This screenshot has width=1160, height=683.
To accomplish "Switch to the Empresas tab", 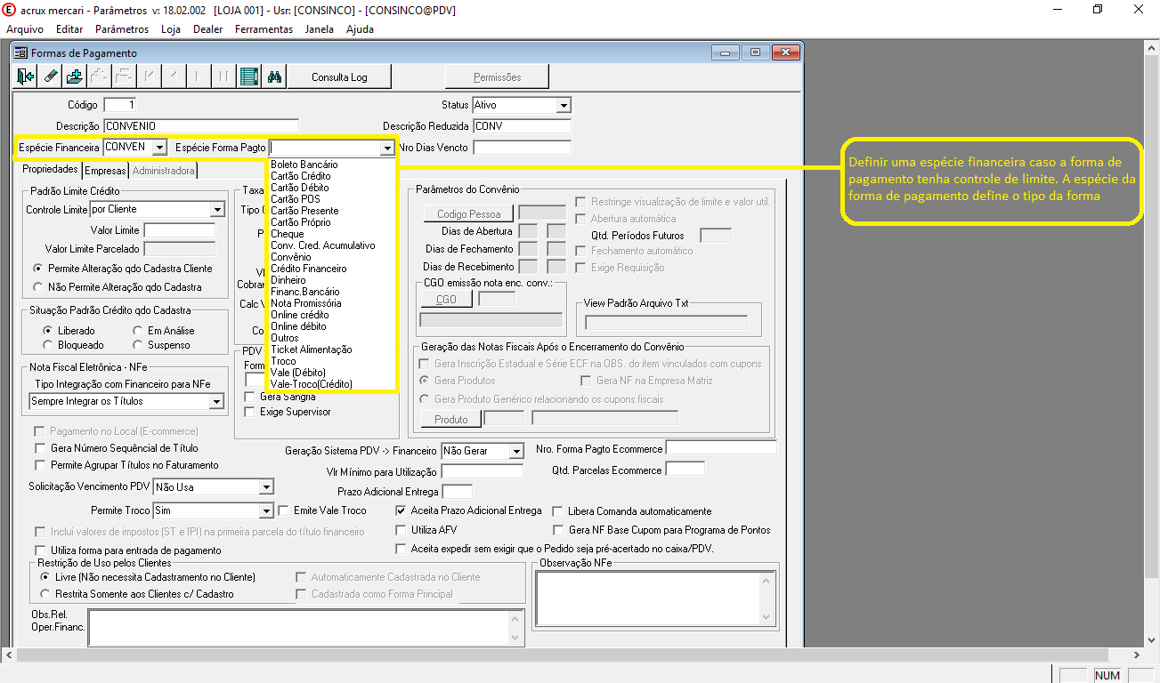I will (x=105, y=171).
